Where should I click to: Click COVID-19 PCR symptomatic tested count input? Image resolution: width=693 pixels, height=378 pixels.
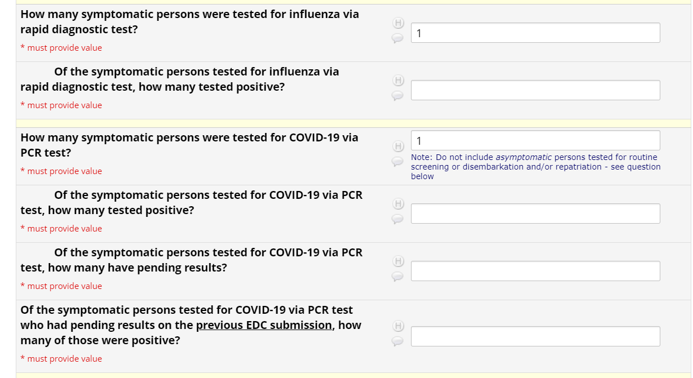[x=535, y=140]
